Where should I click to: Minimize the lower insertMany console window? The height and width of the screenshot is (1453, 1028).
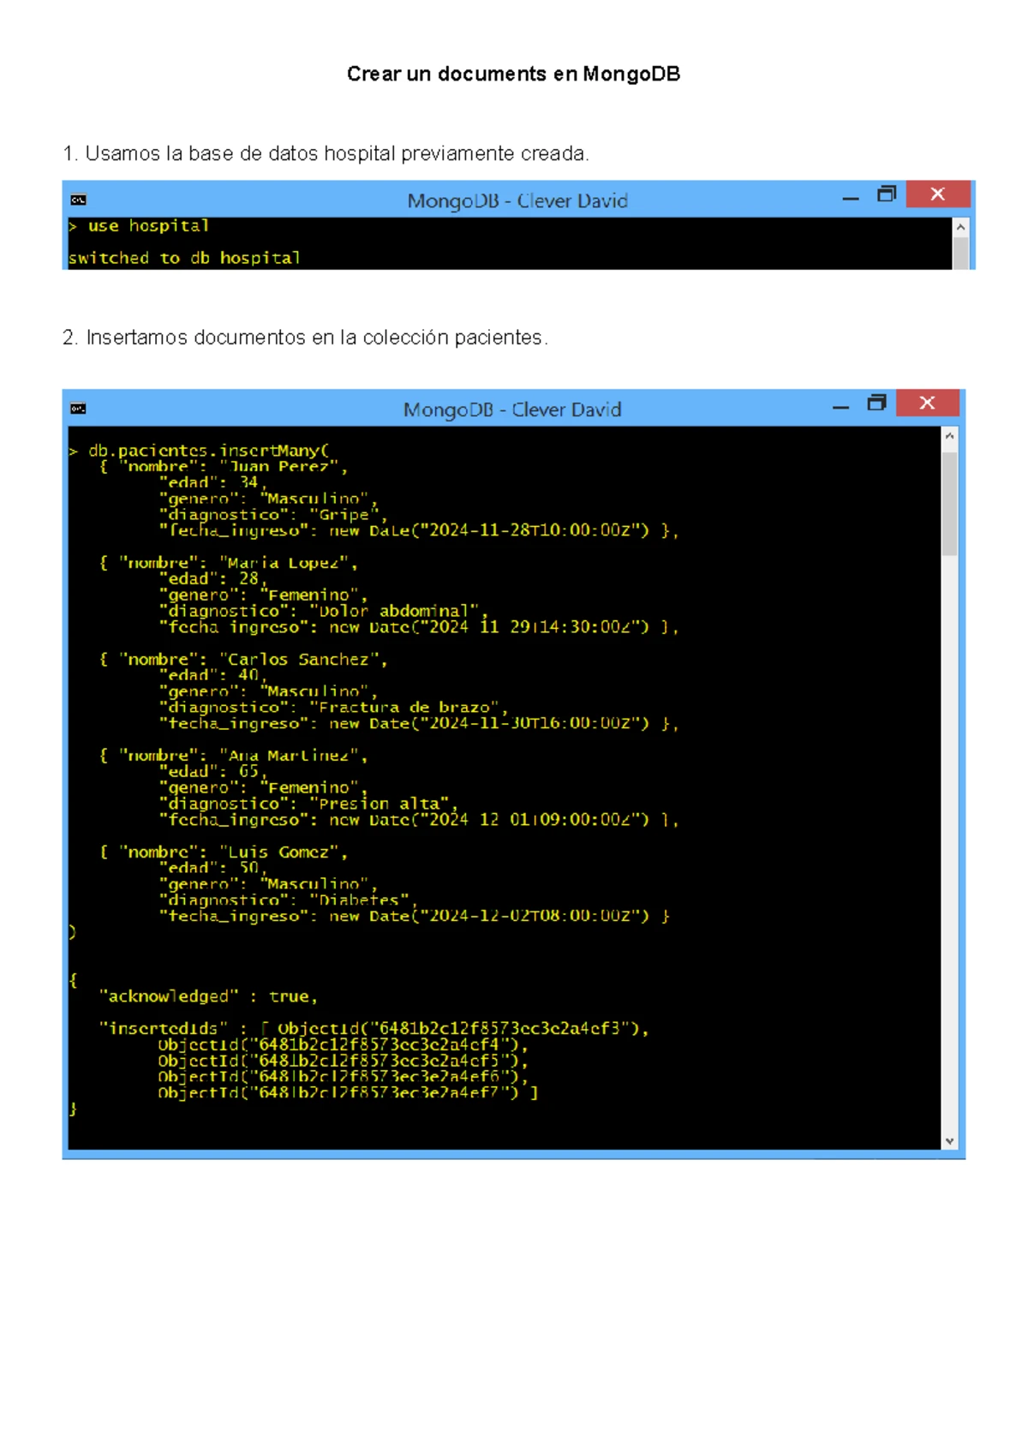point(840,406)
